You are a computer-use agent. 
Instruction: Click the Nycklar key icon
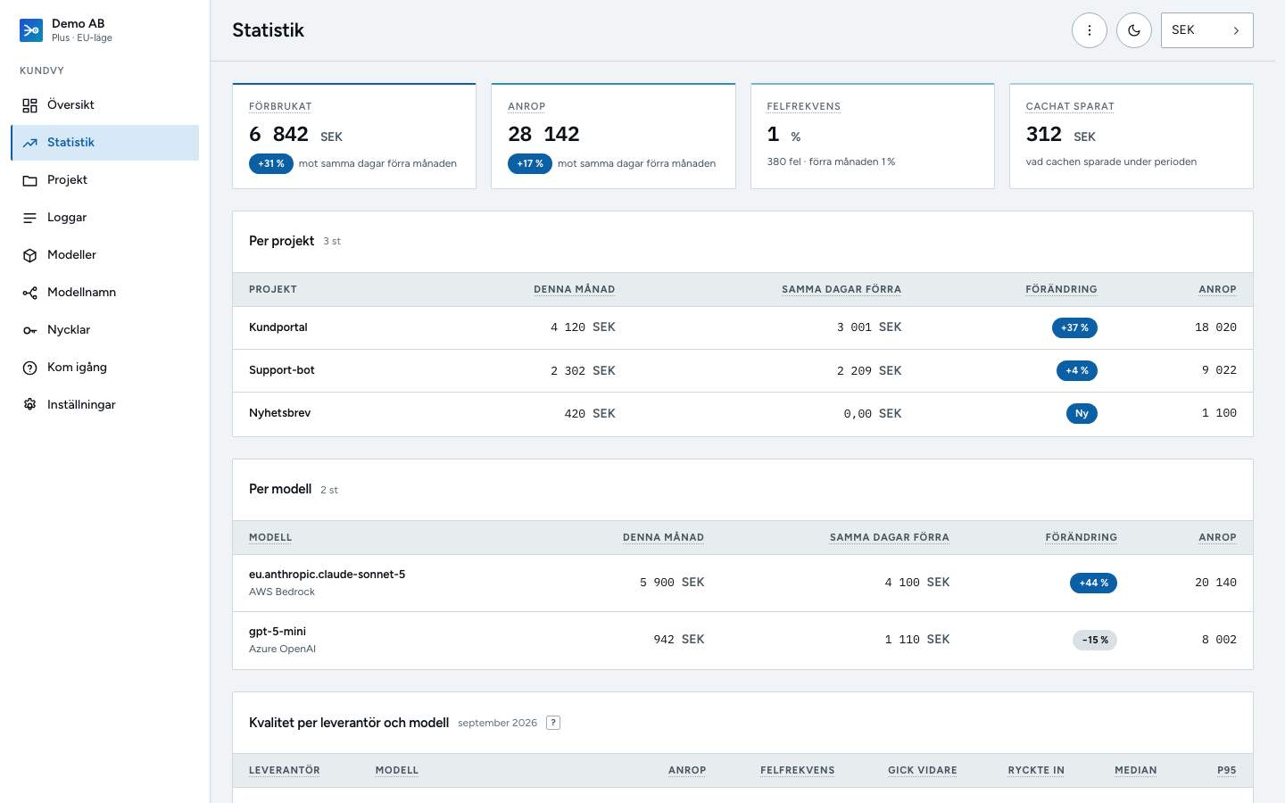click(30, 330)
